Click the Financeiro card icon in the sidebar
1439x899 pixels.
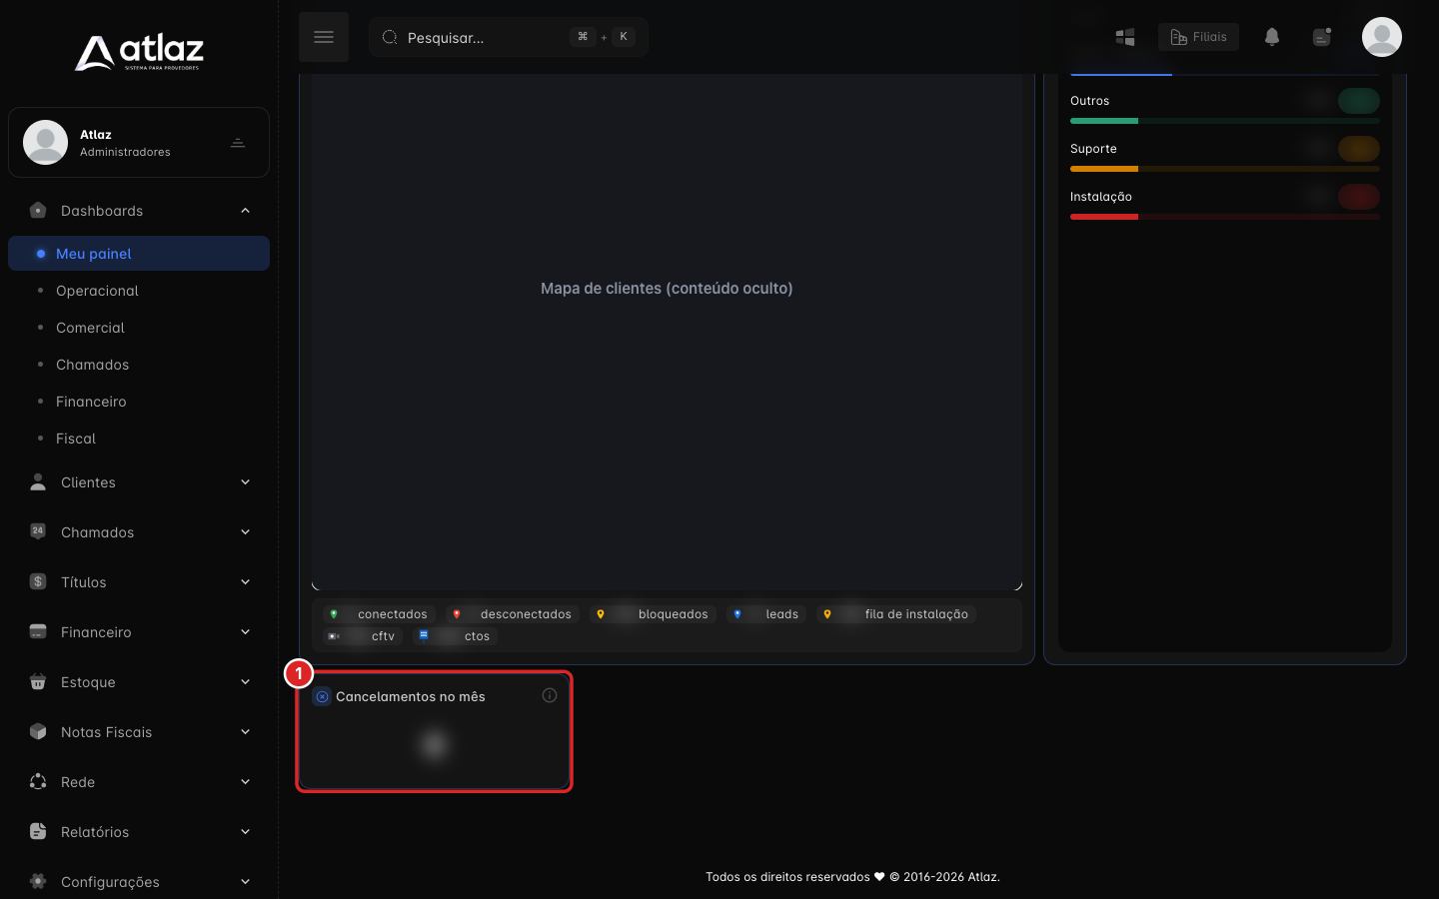(38, 631)
